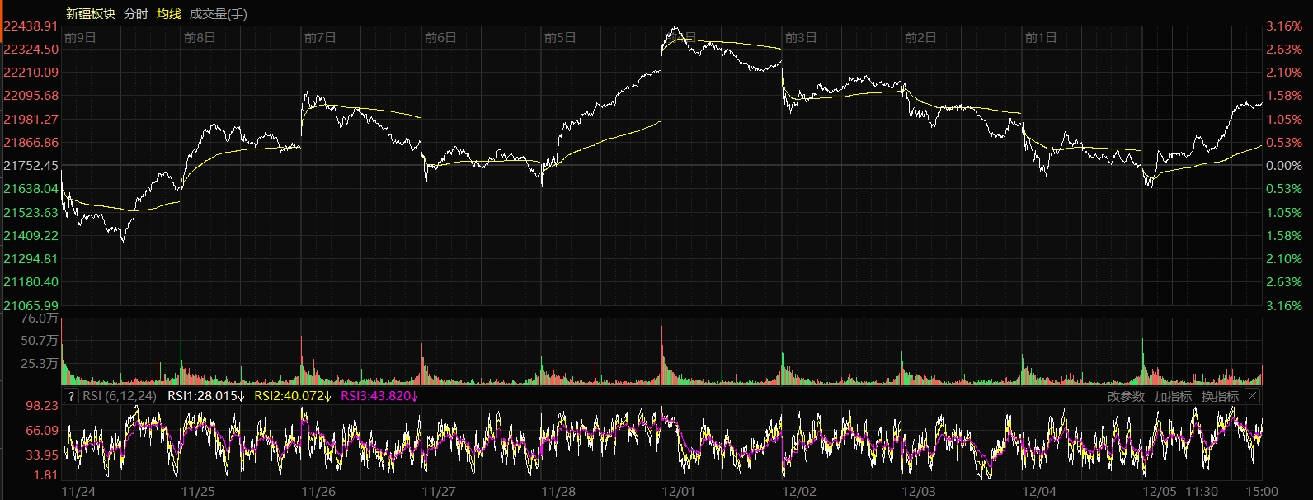Click the 15:00 closing time label

(1263, 492)
